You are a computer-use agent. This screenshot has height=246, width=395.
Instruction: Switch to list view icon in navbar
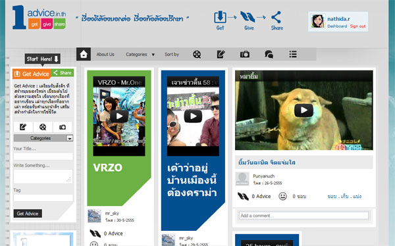point(293,54)
